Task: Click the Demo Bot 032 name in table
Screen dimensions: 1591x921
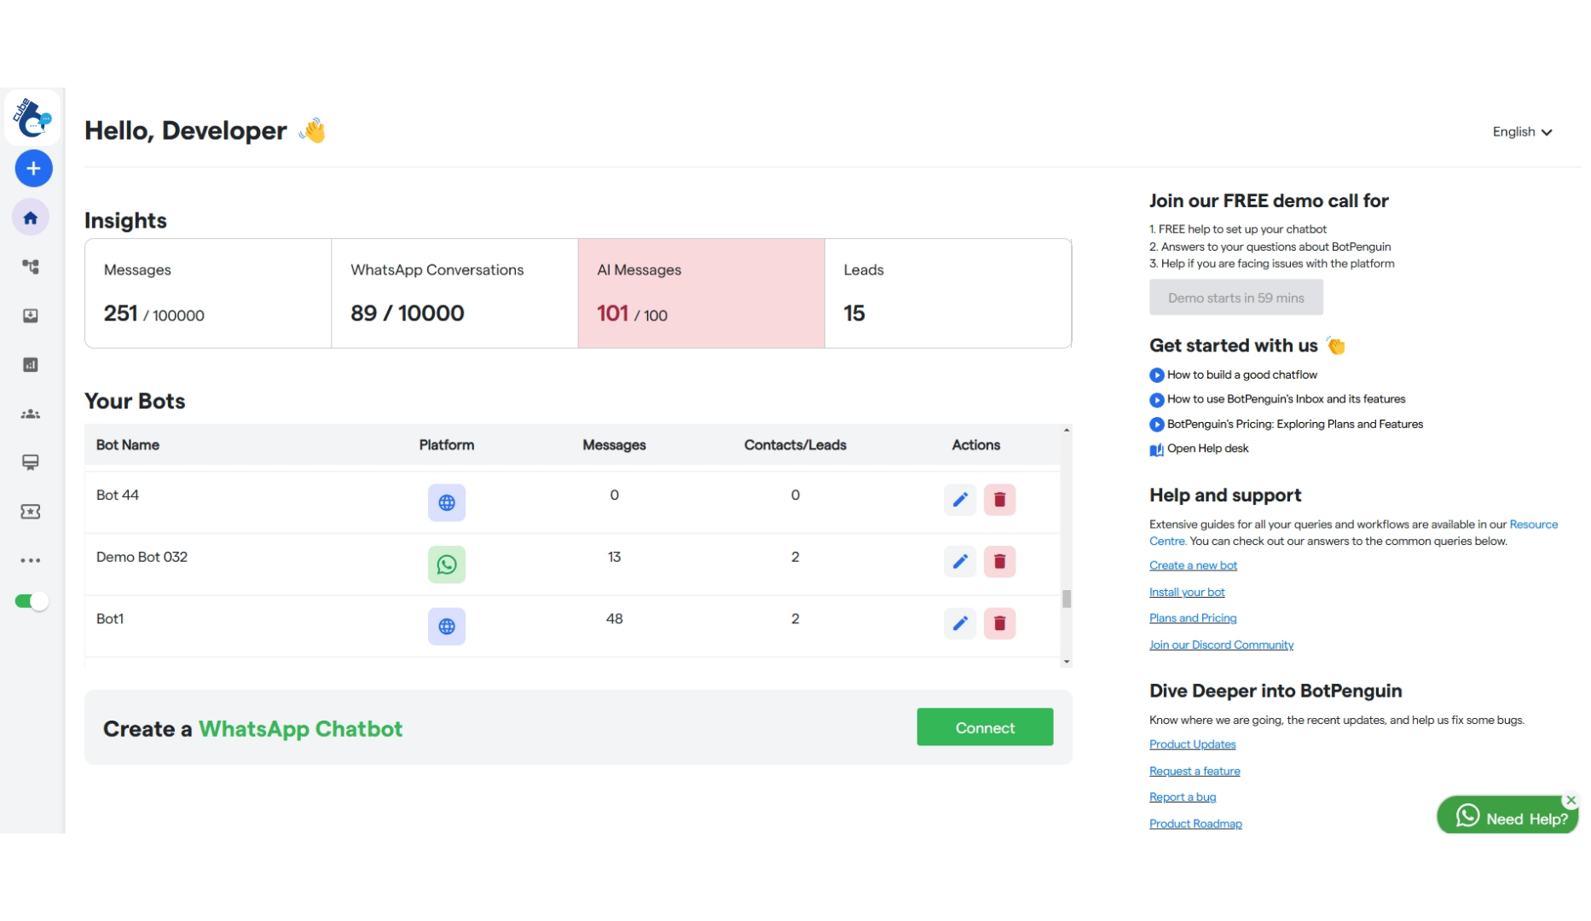Action: tap(142, 558)
